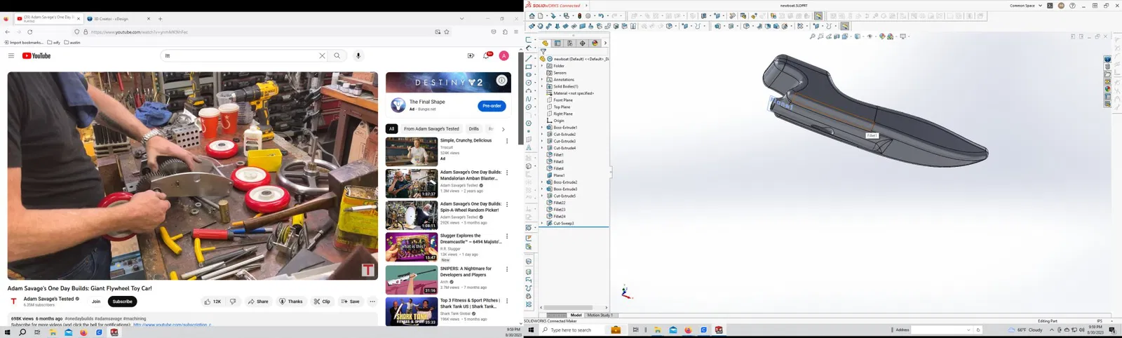1122x338 pixels.
Task: Subscribe to Adam Savage's Tested
Action: (123, 302)
